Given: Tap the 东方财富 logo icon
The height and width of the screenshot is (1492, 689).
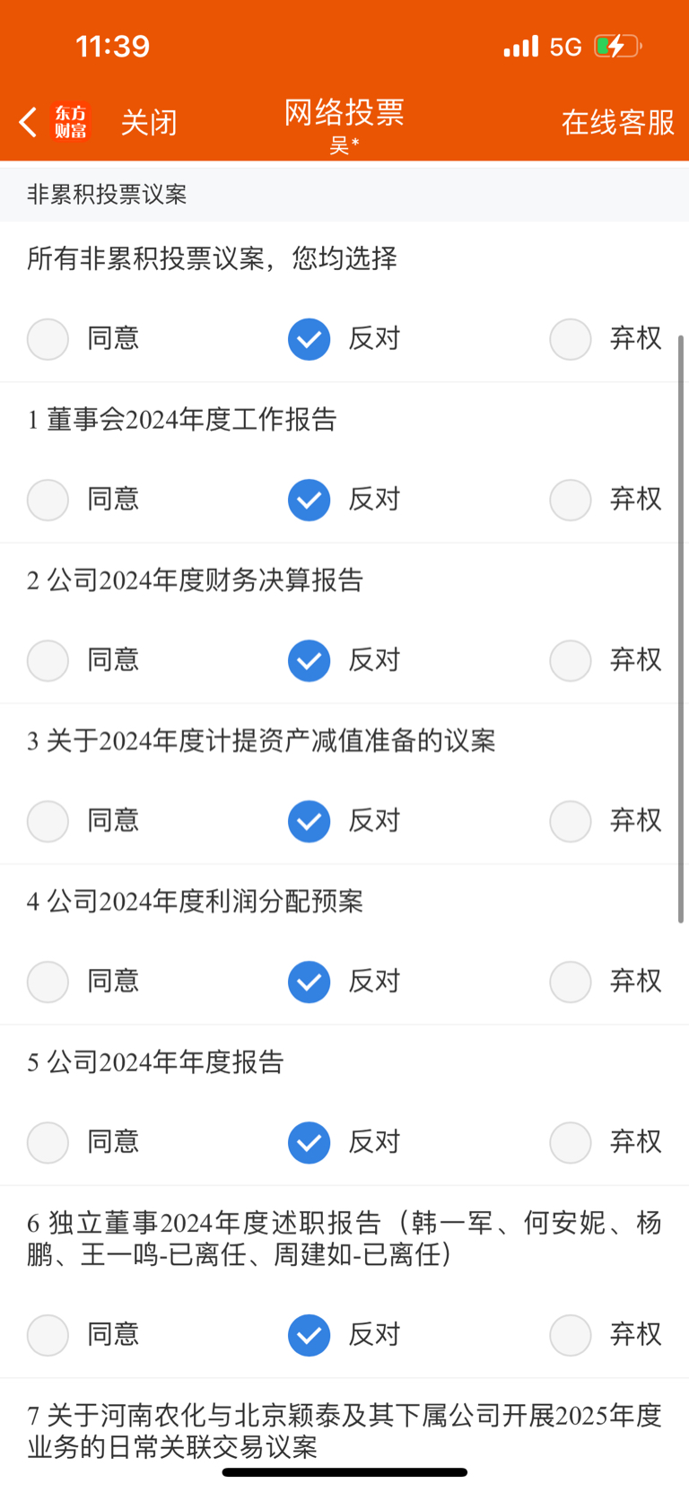Looking at the screenshot, I should point(71,122).
